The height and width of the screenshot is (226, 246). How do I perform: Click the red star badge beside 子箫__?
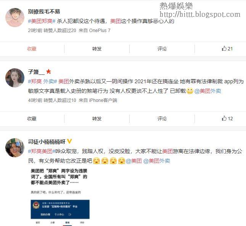(x=48, y=72)
